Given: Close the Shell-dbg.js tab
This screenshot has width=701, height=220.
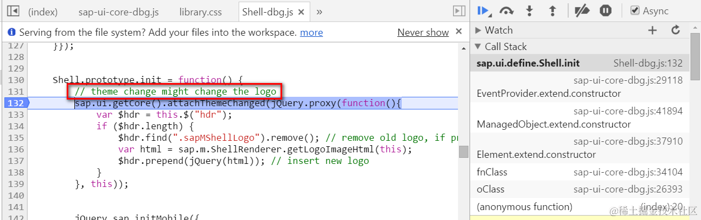Looking at the screenshot, I should point(301,12).
